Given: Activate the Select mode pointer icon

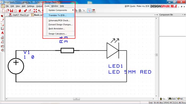Looking at the screenshot, I should tap(89, 11).
